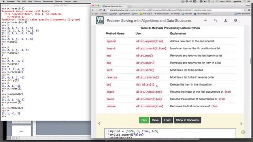Image resolution: width=253 pixels, height=142 pixels.
Task: Click the sort method name cell
Action: 110,70
